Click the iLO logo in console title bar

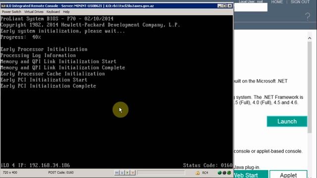[3, 6]
